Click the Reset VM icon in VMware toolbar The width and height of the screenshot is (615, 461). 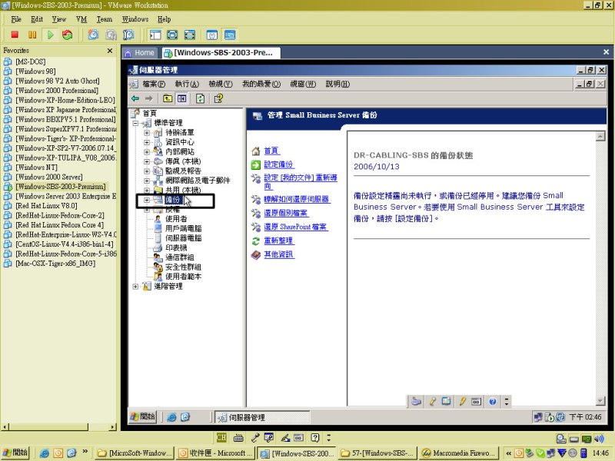[68, 35]
